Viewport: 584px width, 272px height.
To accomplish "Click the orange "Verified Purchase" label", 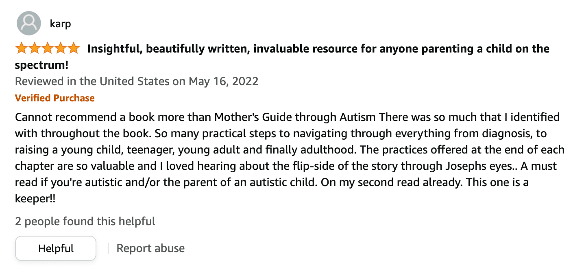I will point(55,98).
